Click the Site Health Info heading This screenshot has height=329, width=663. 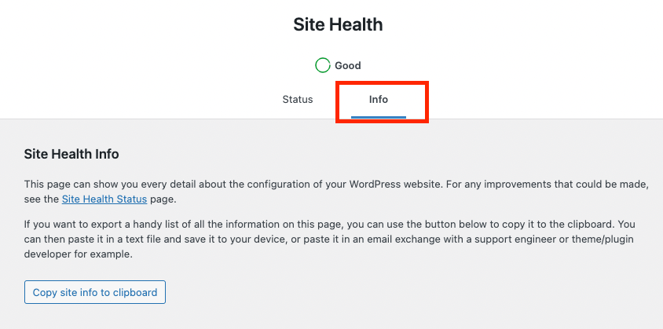pos(71,154)
